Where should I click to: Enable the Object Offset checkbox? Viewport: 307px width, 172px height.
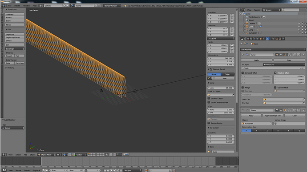tap(275, 88)
